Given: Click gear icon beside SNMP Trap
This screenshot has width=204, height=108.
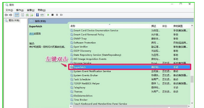Looking at the screenshot, I should [x=72, y=39].
